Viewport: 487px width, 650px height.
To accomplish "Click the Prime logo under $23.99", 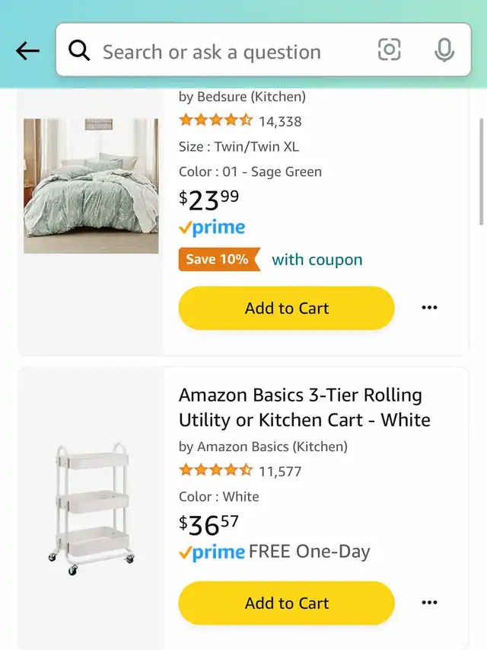I will [212, 227].
